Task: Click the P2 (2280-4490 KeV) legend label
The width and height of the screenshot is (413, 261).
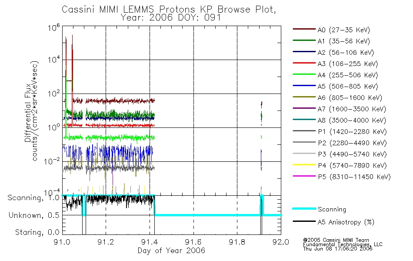Action: click(x=352, y=143)
